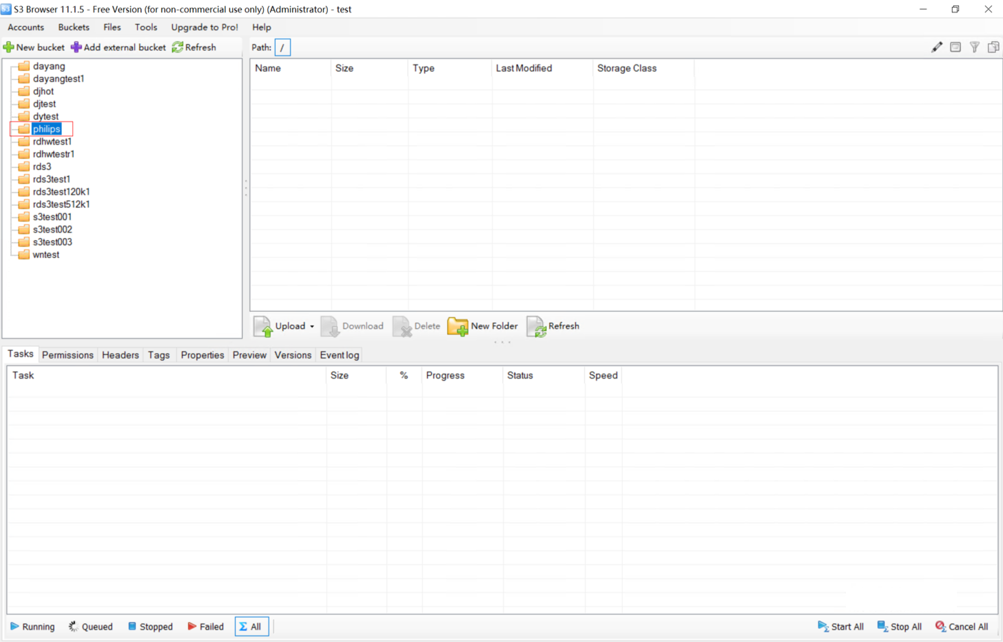Refresh the file list below the table
Screen dimensions: 1003x642
[553, 326]
